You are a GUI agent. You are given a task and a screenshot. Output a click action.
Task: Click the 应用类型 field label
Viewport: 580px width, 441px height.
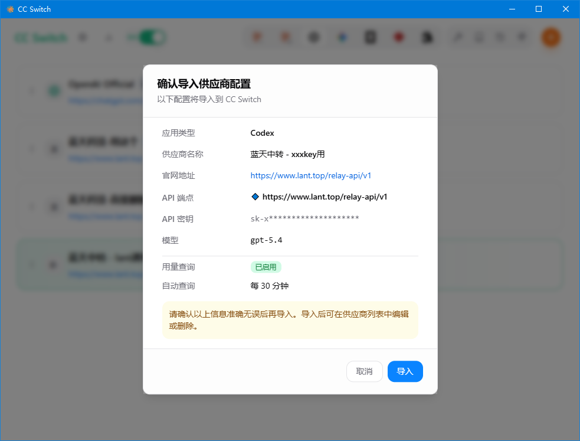tap(178, 133)
